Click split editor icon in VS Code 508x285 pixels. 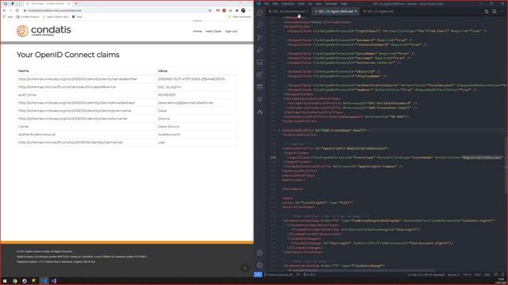[x=495, y=11]
